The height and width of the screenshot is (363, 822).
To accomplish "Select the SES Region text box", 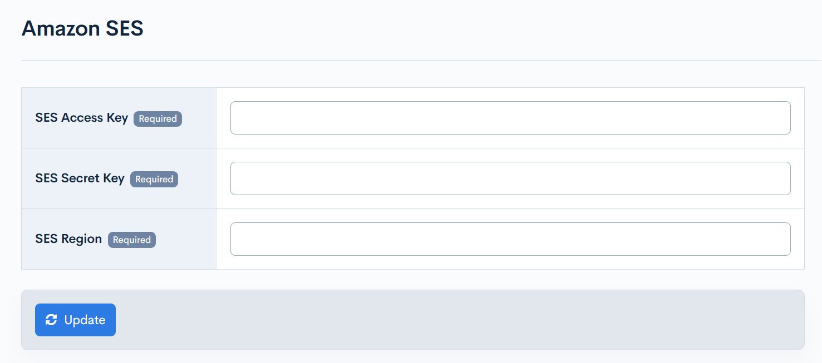I will [510, 239].
